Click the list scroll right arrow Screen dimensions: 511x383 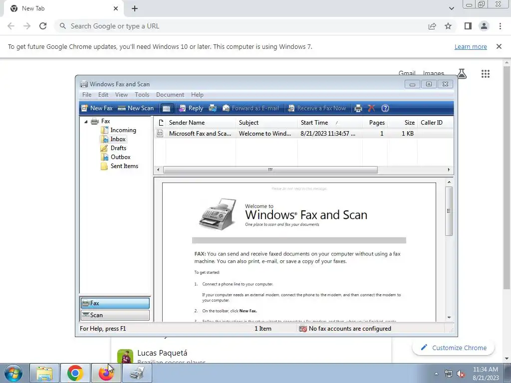449,170
